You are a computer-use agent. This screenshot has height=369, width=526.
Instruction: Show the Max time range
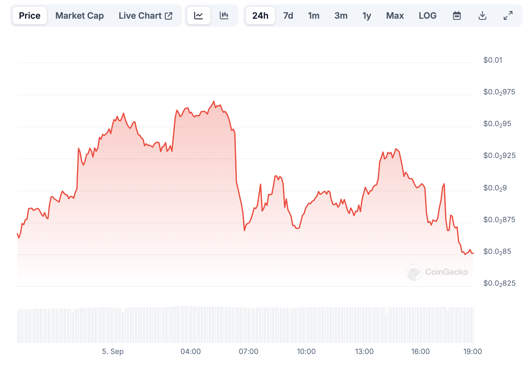[x=395, y=16]
